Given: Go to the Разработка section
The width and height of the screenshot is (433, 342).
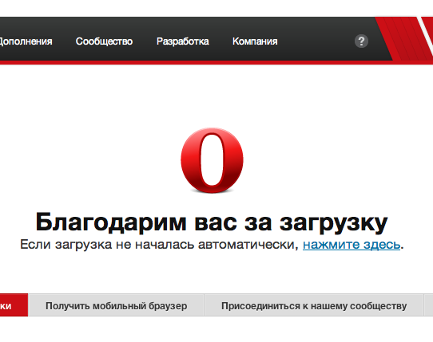Looking at the screenshot, I should [182, 41].
